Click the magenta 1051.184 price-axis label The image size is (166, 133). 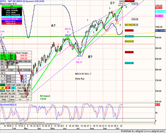159,16
